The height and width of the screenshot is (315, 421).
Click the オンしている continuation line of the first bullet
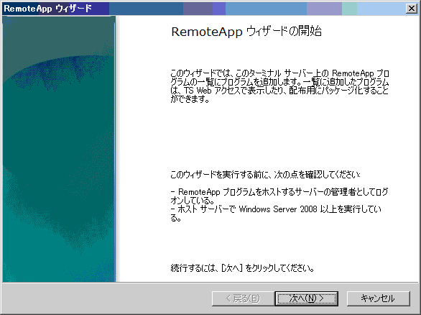[x=193, y=201]
